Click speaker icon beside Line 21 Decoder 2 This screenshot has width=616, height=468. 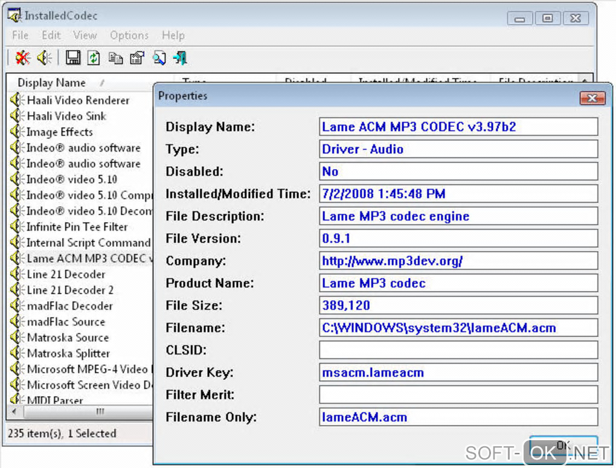click(17, 290)
